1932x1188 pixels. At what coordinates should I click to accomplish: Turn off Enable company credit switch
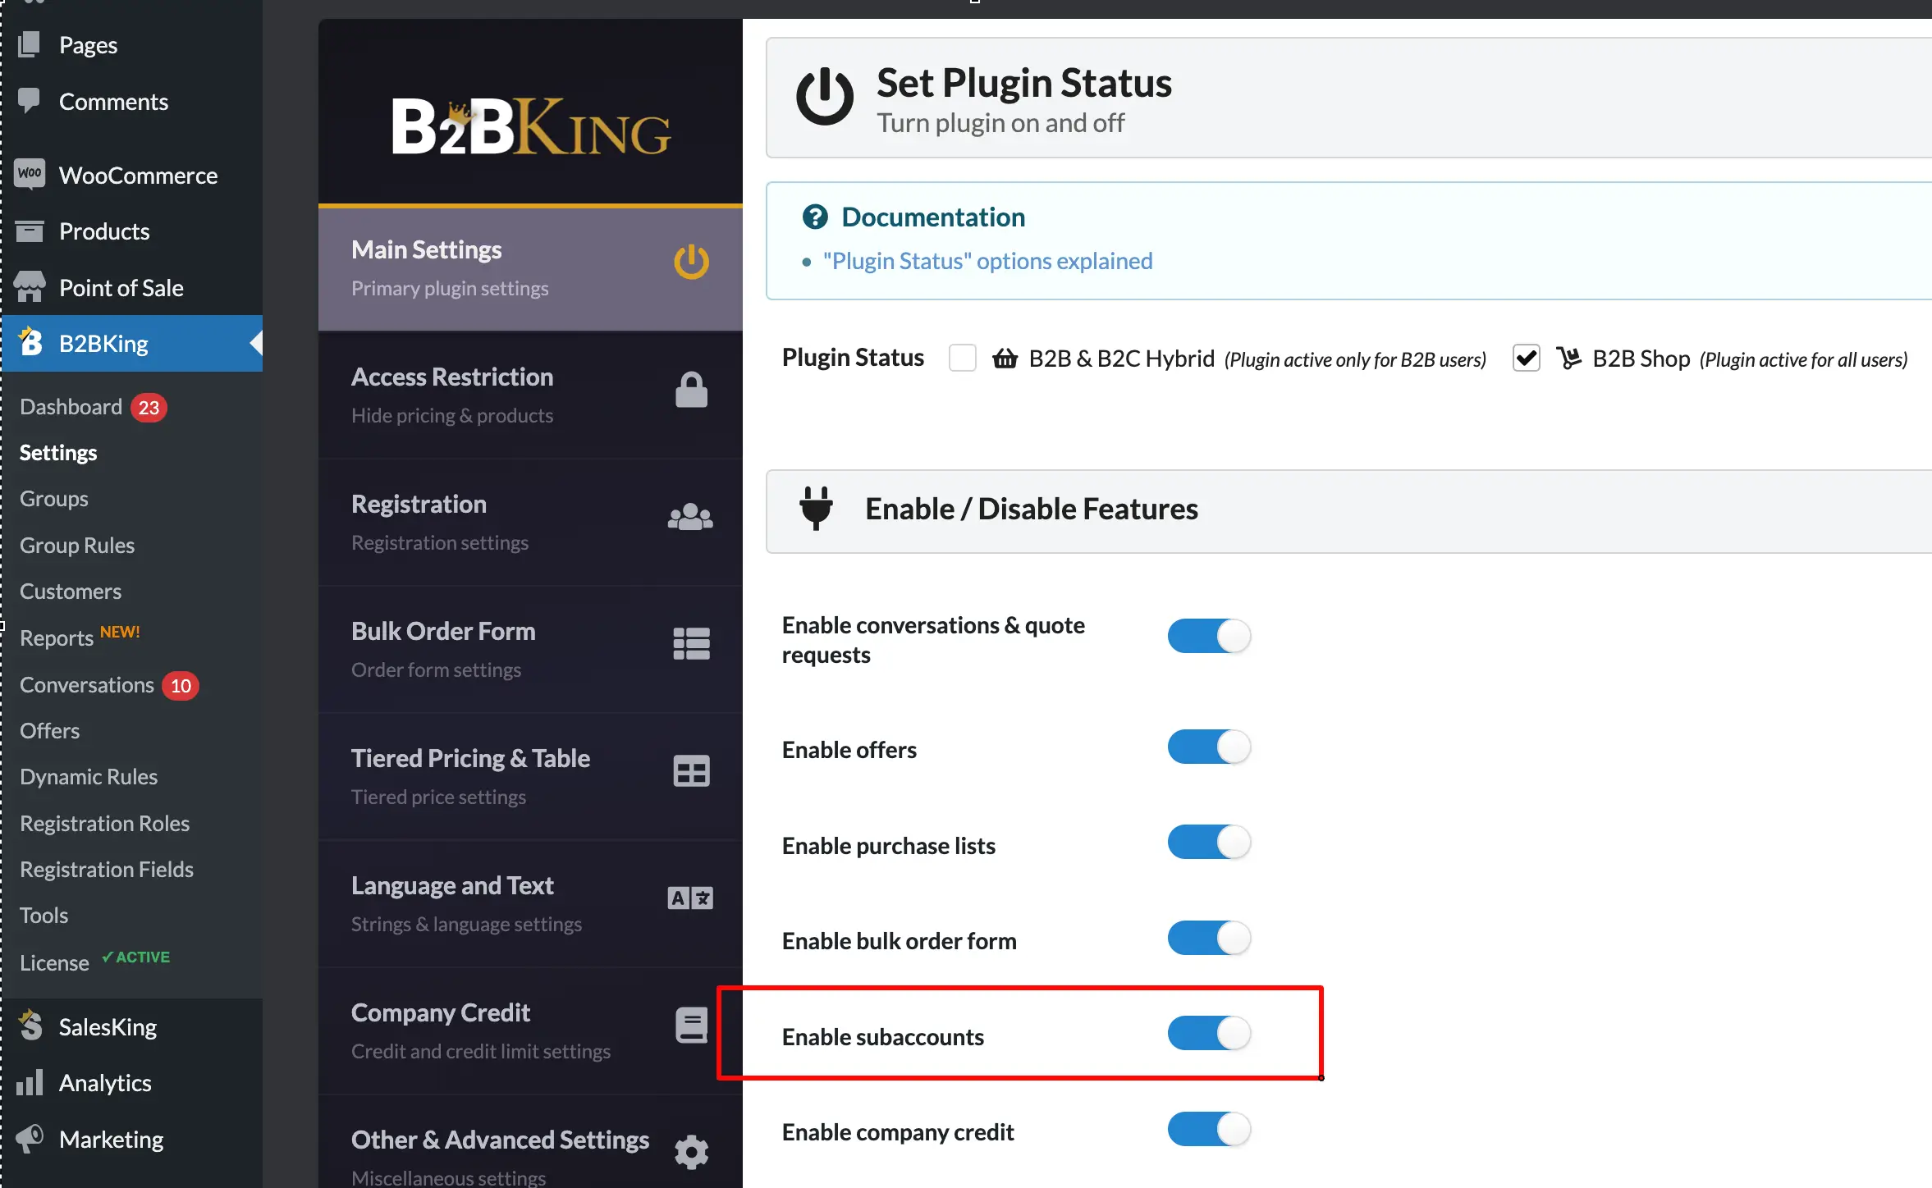click(x=1209, y=1129)
